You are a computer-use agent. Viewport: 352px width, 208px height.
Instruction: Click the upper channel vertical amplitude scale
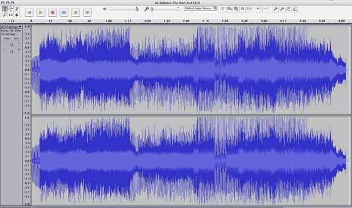pyautogui.click(x=27, y=70)
